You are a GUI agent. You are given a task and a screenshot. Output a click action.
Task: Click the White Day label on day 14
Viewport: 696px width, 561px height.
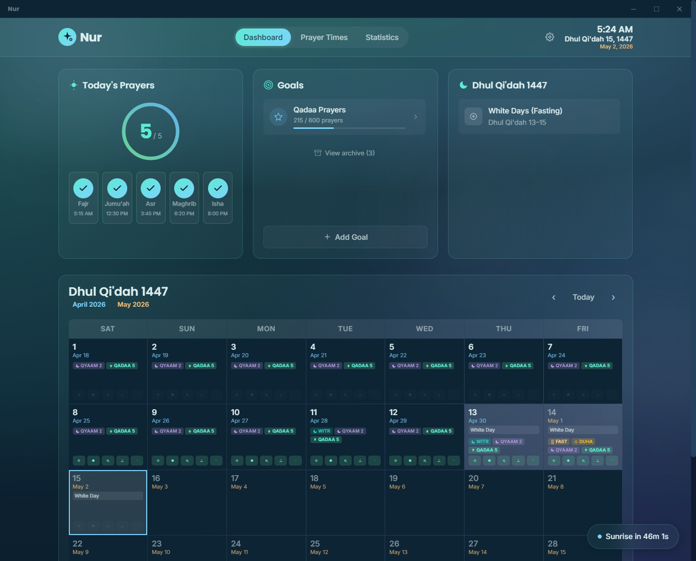click(x=583, y=430)
